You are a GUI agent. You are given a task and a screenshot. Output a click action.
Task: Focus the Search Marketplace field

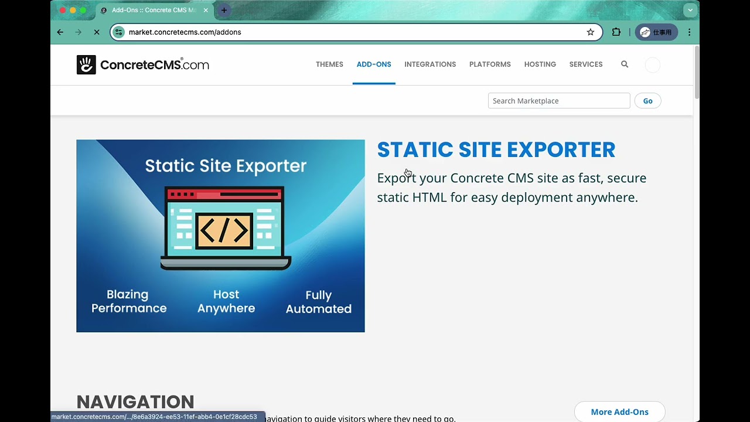(559, 101)
